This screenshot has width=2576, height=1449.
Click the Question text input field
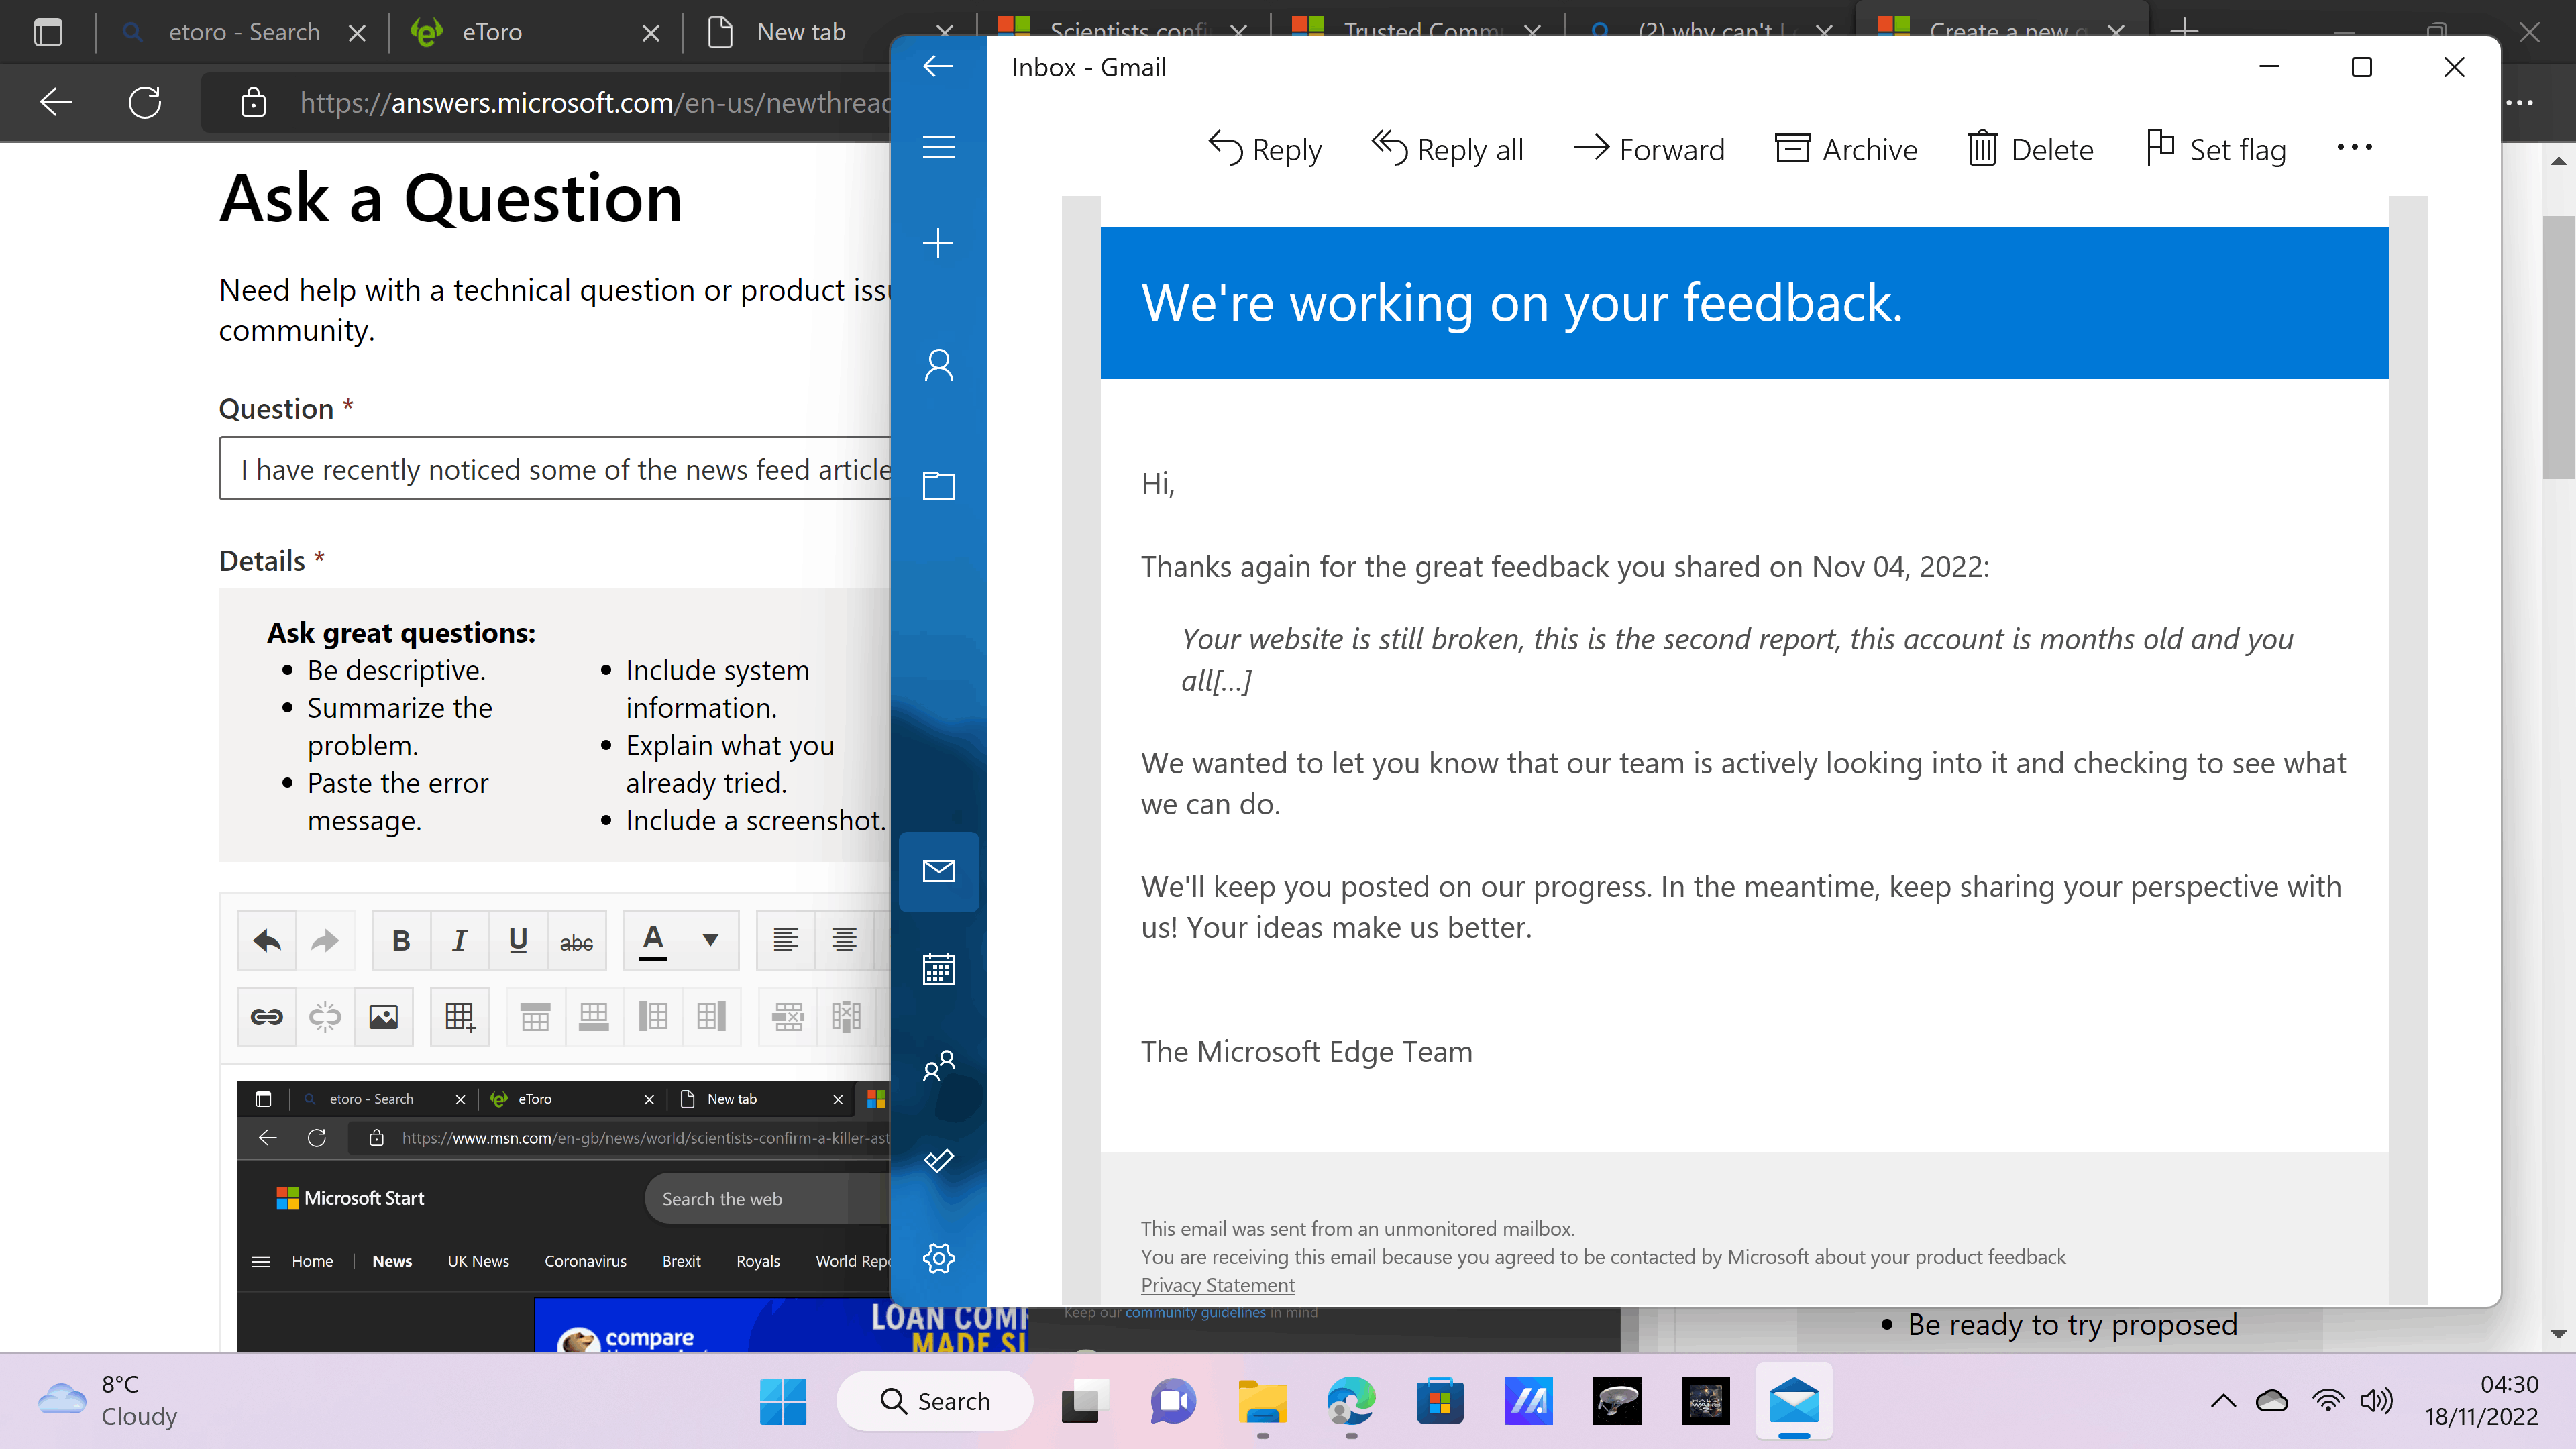click(x=556, y=469)
